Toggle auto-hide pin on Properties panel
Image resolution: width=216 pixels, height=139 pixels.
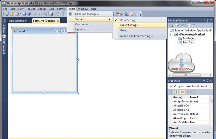click(x=208, y=81)
